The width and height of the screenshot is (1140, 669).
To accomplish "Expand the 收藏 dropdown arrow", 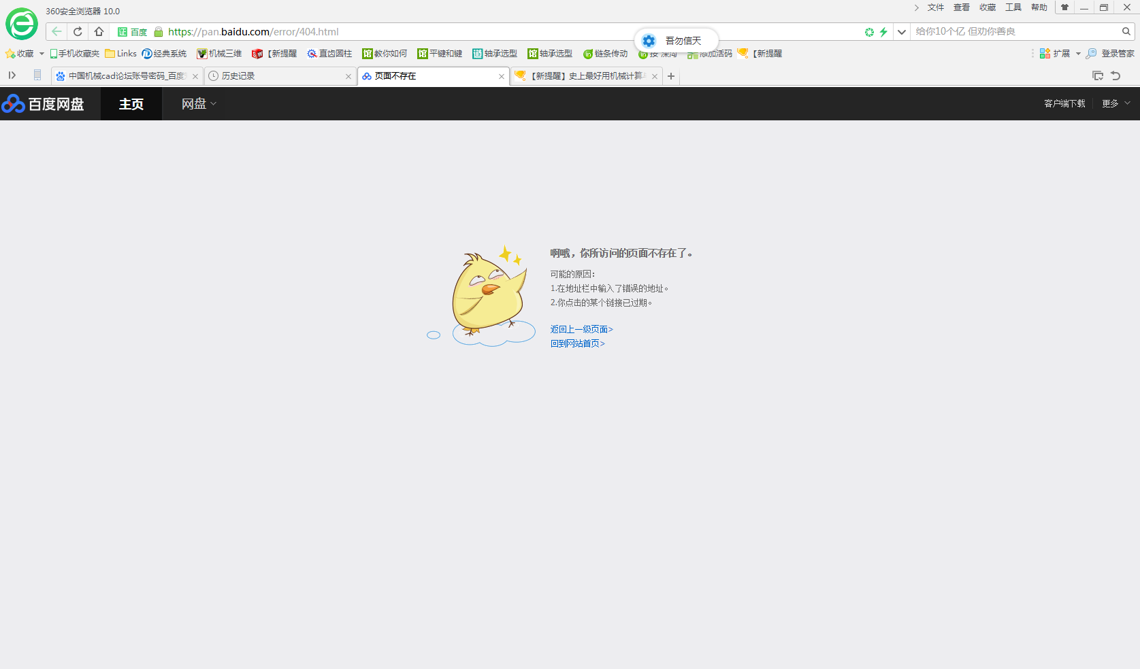I will tap(42, 54).
